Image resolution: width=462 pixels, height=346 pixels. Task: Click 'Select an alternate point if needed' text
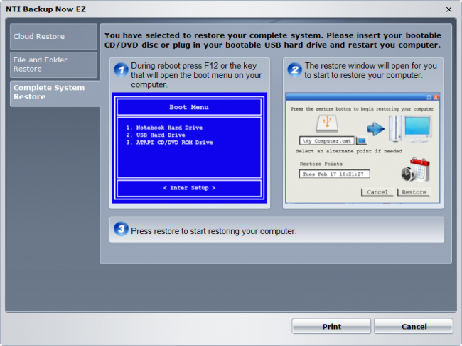[x=349, y=151]
